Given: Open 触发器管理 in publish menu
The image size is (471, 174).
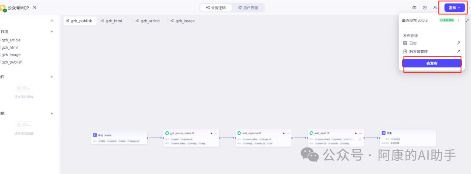Looking at the screenshot, I should [x=418, y=52].
